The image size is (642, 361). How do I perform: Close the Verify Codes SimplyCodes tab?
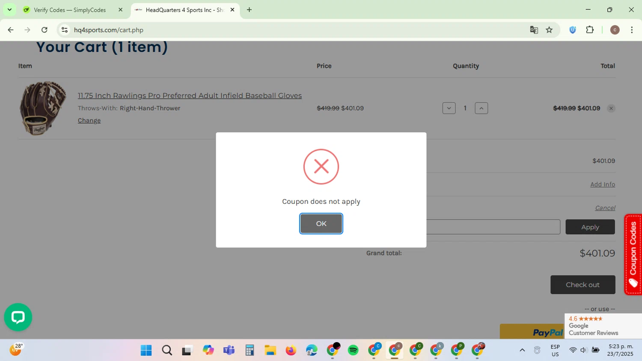pyautogui.click(x=120, y=10)
